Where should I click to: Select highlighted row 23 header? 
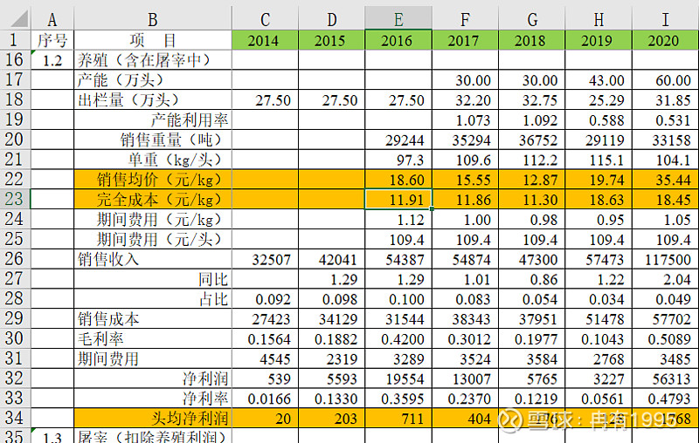15,199
